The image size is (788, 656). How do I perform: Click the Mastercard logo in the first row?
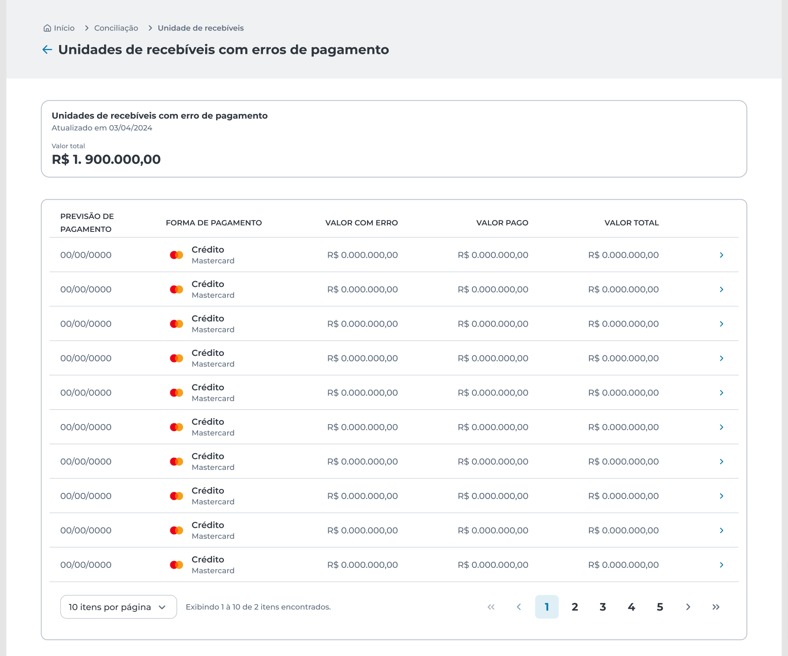point(176,255)
